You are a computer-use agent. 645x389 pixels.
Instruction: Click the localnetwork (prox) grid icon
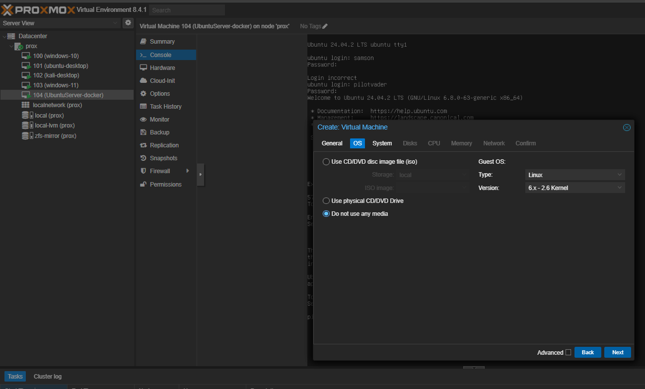click(25, 105)
